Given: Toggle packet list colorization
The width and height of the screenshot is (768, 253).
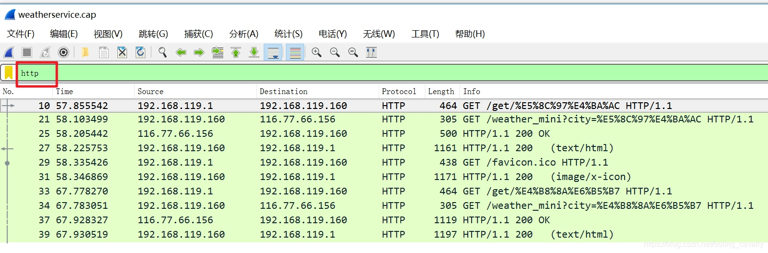Looking at the screenshot, I should [295, 52].
